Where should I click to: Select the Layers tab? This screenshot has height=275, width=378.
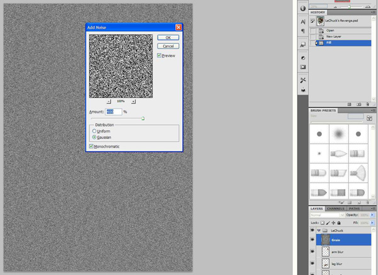[316, 209]
